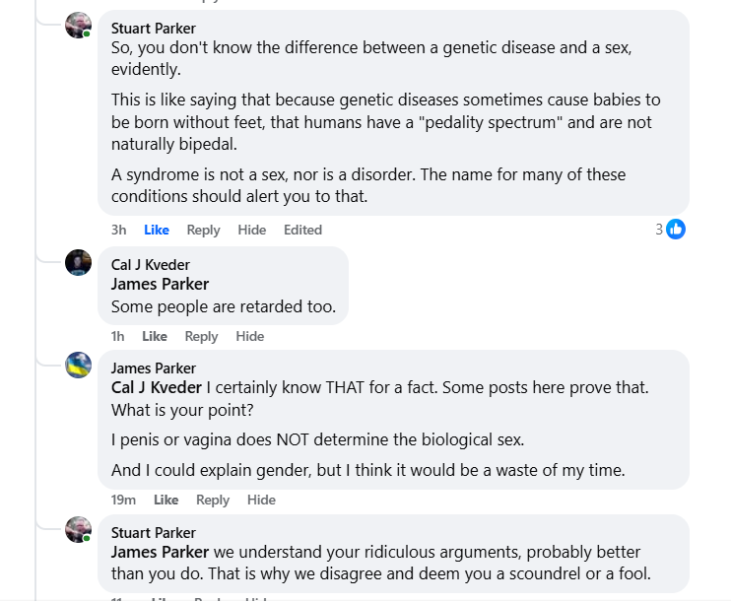Reply to James Parker's comment

point(213,500)
